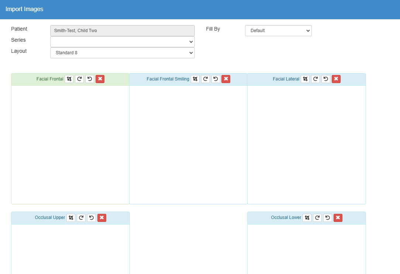Rotate Facial Lateral counterclockwise
The width and height of the screenshot is (400, 274).
[x=326, y=79]
